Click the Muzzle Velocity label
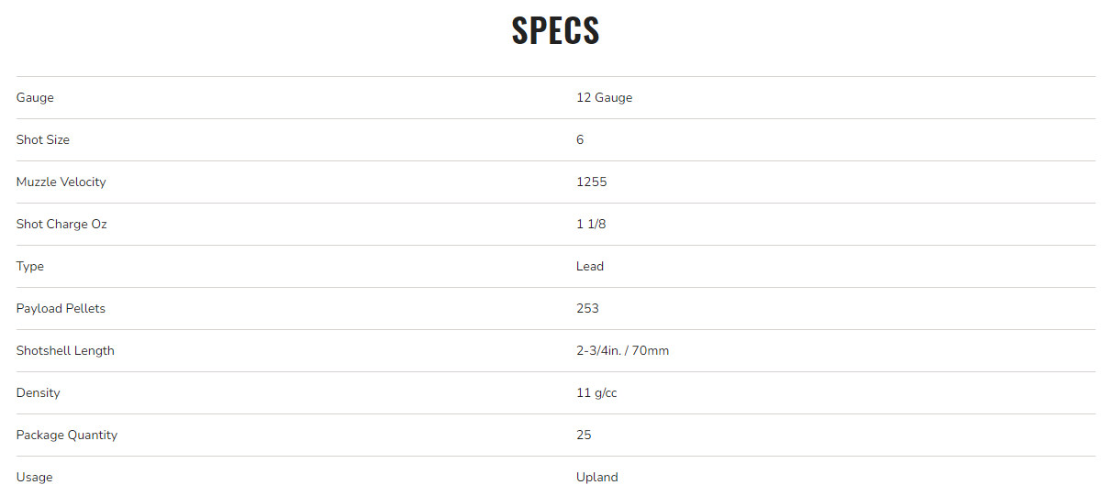1103x496 pixels. [61, 182]
